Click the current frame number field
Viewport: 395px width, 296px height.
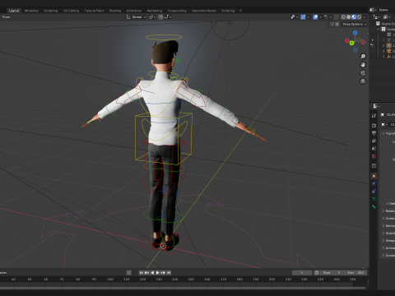coord(302,273)
